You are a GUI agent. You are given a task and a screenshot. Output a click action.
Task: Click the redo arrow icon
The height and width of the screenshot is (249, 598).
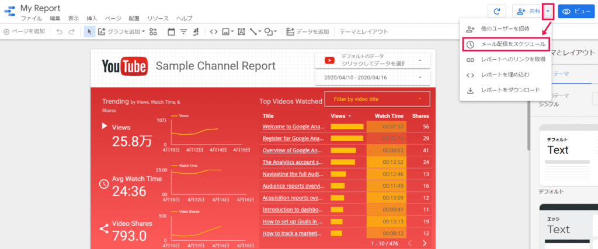tap(72, 31)
